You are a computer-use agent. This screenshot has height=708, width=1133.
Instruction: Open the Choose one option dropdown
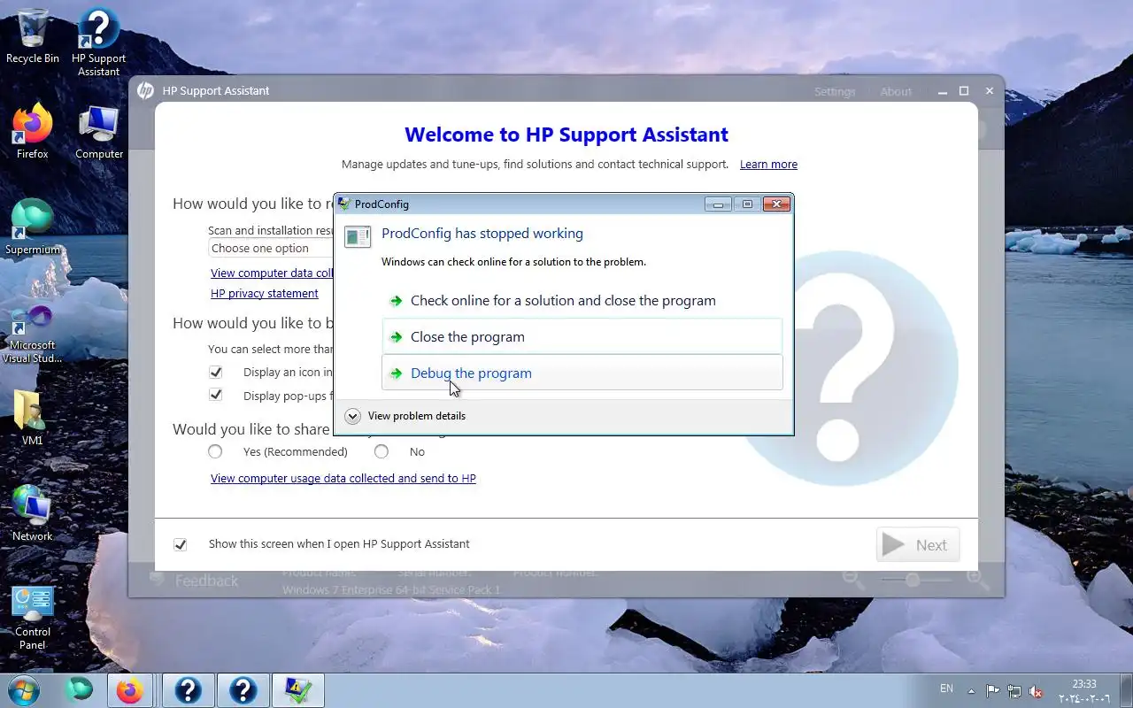[x=271, y=249]
